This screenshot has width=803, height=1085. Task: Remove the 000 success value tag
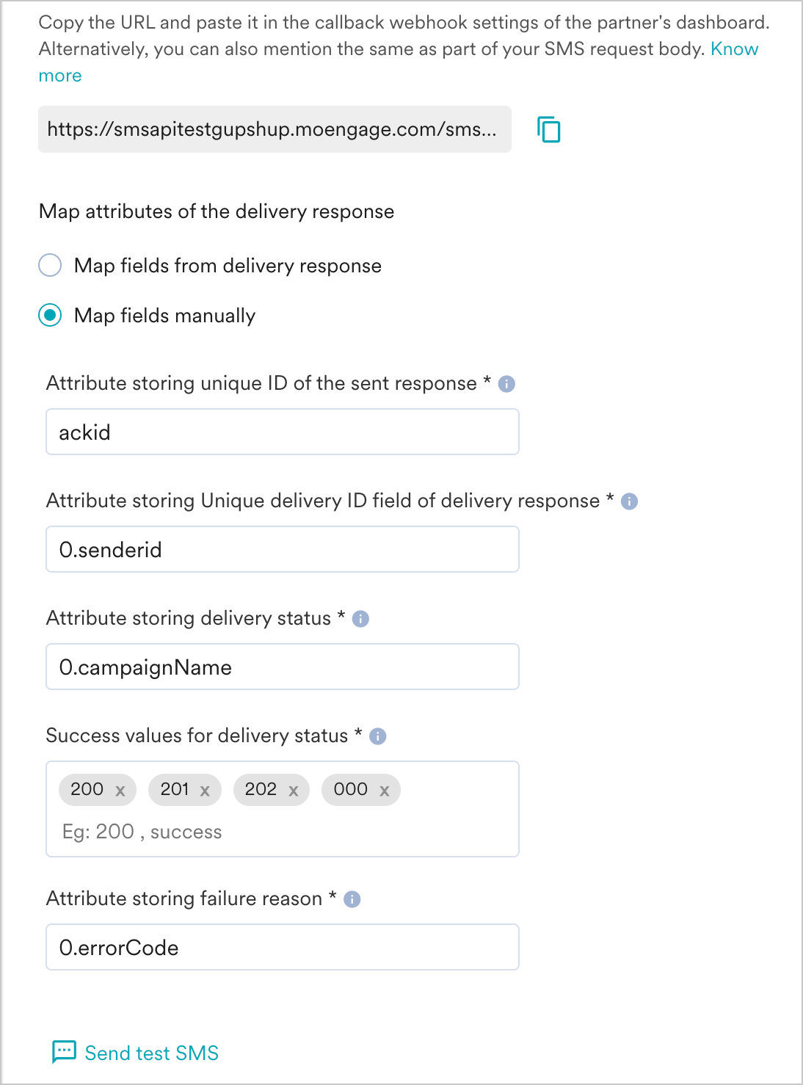tap(384, 791)
